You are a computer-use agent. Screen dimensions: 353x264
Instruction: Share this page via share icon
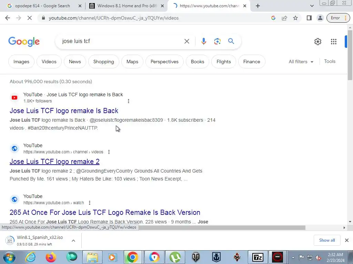point(284,18)
